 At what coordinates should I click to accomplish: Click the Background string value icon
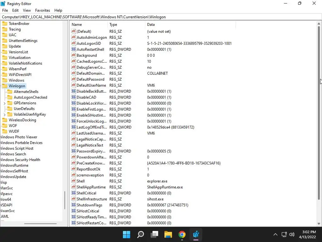pyautogui.click(x=73, y=55)
